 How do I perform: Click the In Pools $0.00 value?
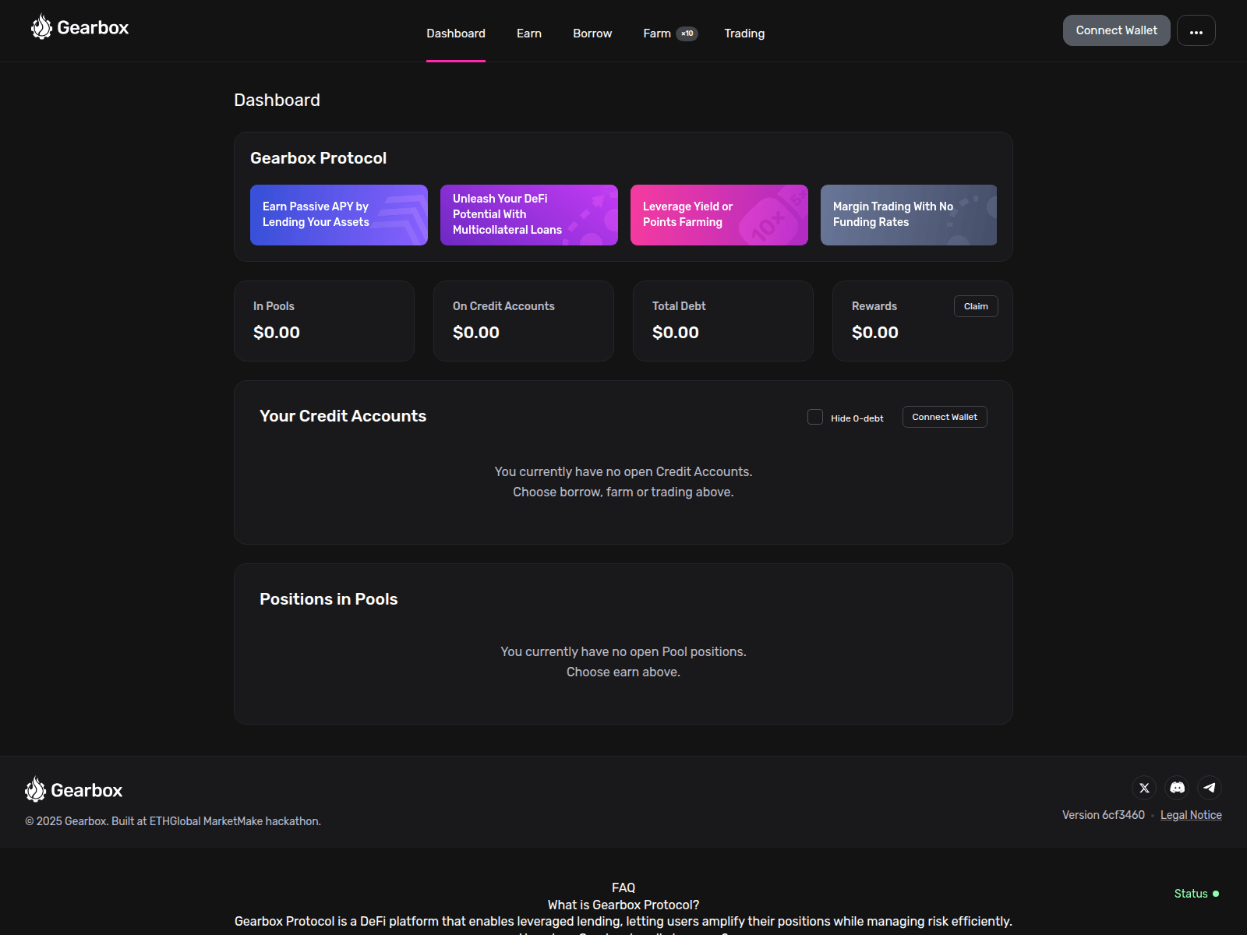[x=277, y=333]
